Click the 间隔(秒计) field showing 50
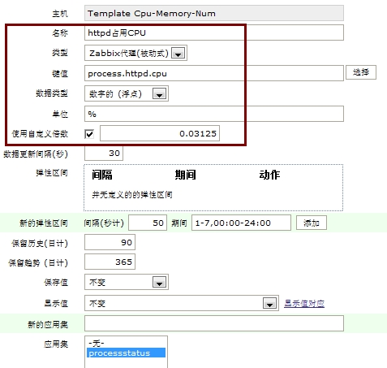This screenshot has width=387, height=368. [x=148, y=223]
